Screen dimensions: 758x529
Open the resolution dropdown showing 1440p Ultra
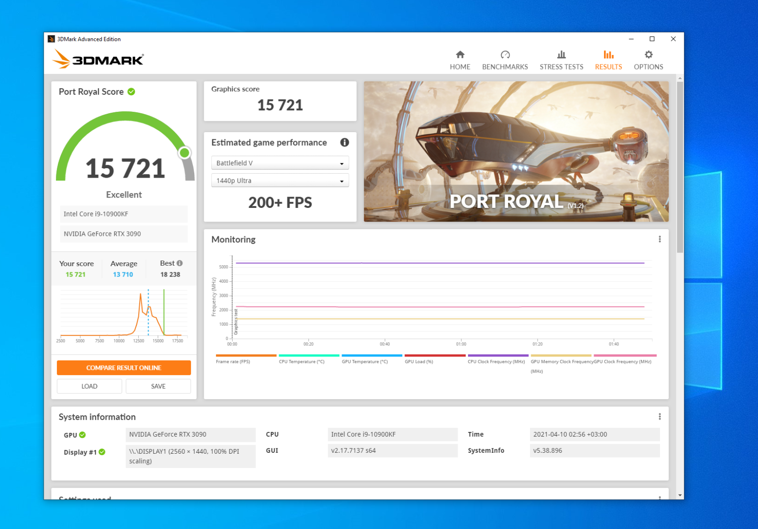coord(280,180)
